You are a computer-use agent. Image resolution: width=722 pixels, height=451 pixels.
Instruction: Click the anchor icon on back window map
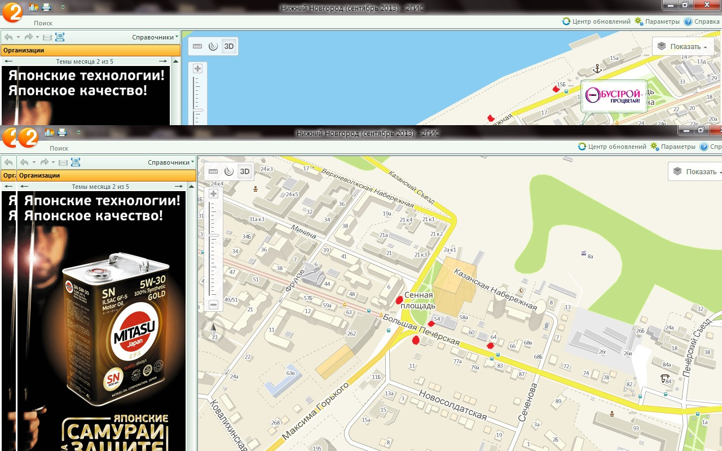(x=597, y=69)
